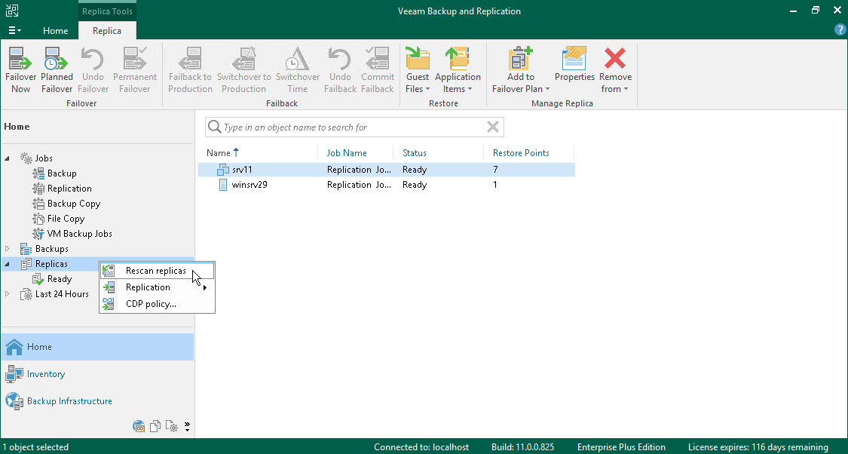Viewport: 848px width, 454px height.
Task: Sort by the Status column header
Action: pos(415,153)
